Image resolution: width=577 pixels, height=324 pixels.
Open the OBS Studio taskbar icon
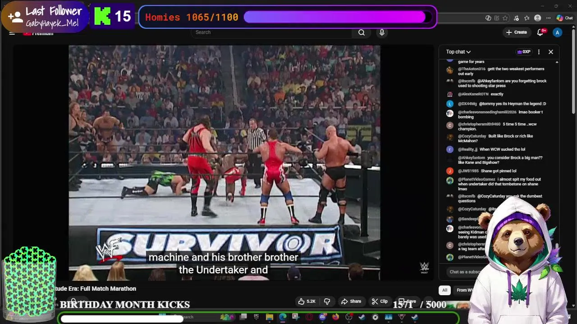click(x=349, y=317)
